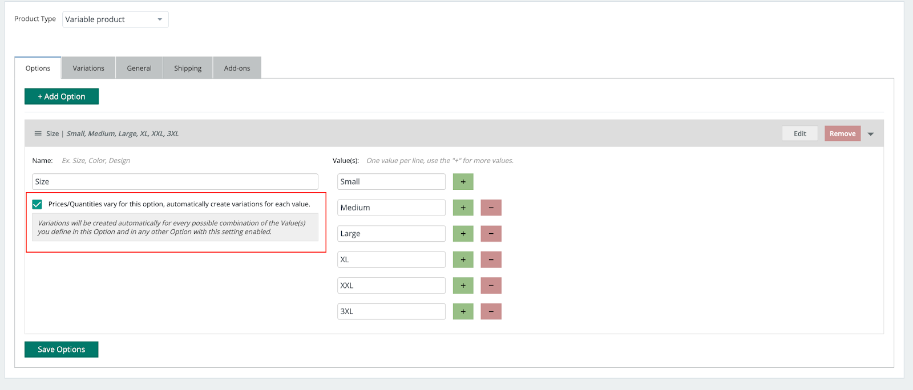
Task: Focus the option Name input field
Action: (x=175, y=182)
